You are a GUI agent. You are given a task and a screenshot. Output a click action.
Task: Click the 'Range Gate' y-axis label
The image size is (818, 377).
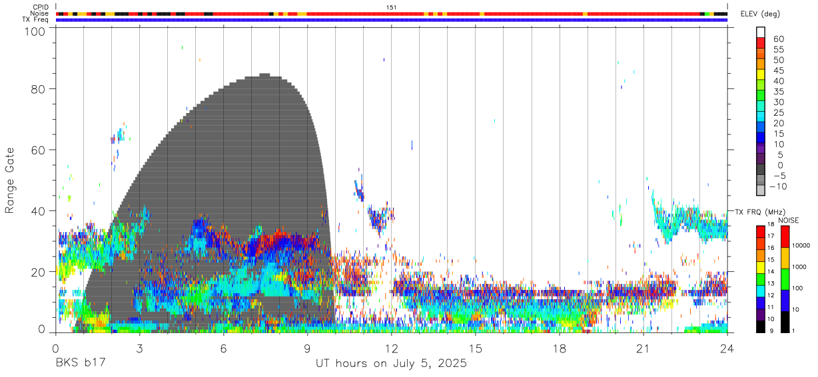[x=10, y=181]
